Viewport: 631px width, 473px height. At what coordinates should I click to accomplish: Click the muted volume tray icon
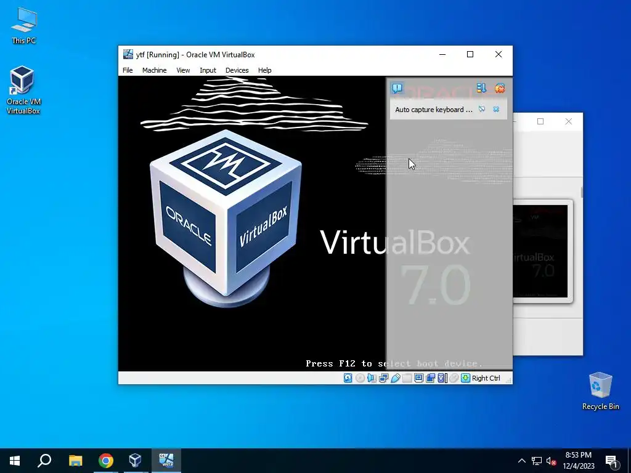(551, 461)
